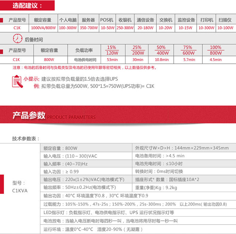Click the 产品参数 section heading
Viewport: 236px width, 234px height.
point(29,115)
